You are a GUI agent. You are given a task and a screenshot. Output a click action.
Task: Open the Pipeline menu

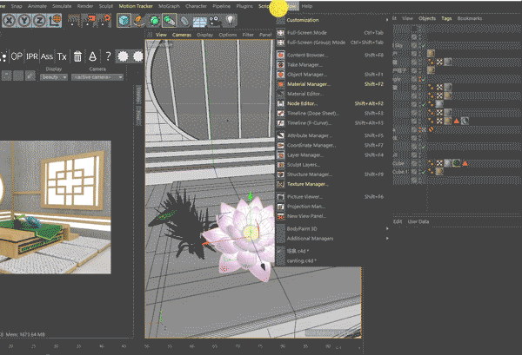[221, 6]
